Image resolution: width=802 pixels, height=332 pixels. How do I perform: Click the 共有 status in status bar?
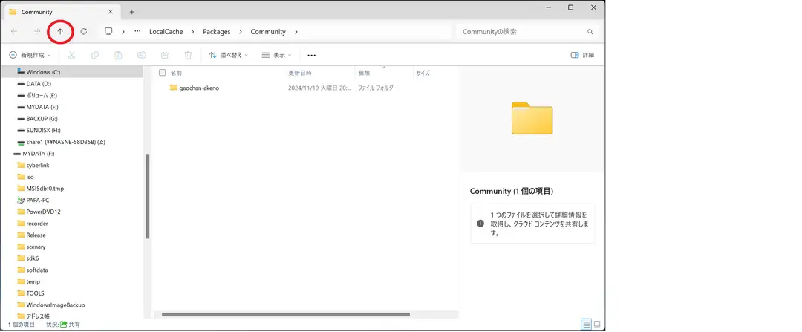[x=70, y=325]
